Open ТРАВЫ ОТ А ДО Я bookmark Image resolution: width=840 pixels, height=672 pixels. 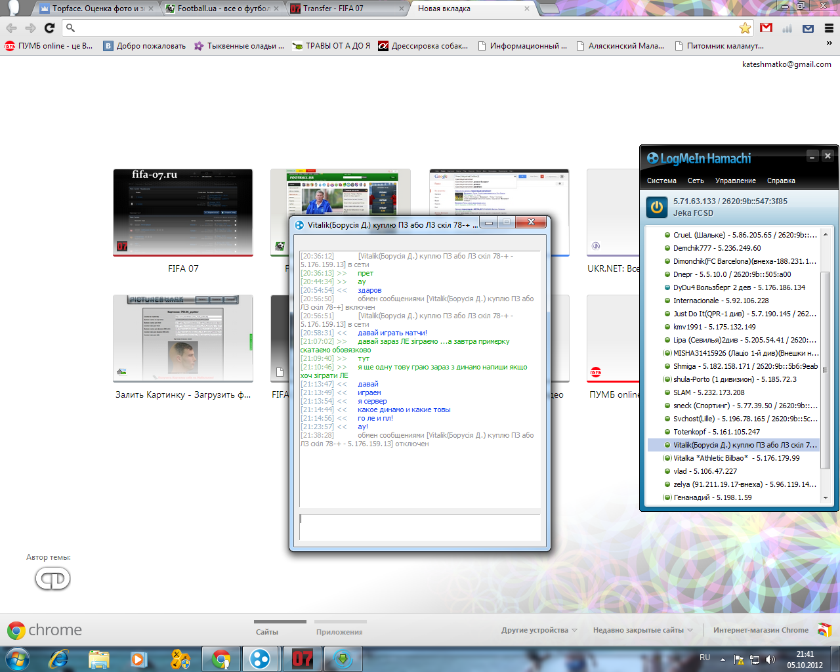click(x=331, y=46)
